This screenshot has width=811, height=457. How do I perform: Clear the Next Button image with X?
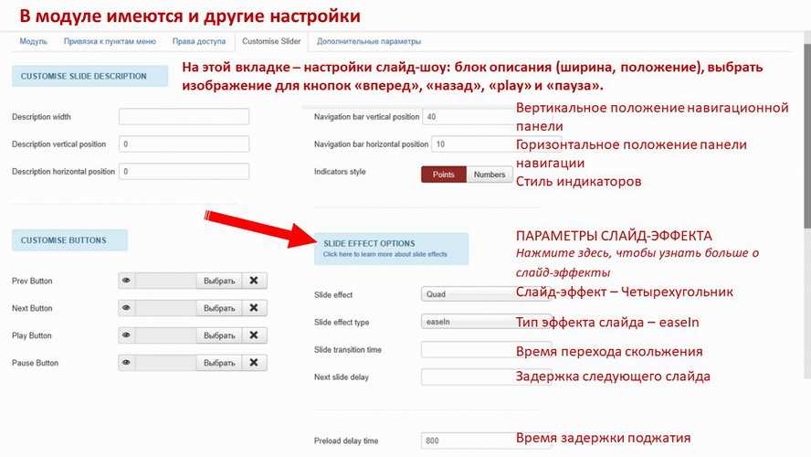pyautogui.click(x=255, y=308)
